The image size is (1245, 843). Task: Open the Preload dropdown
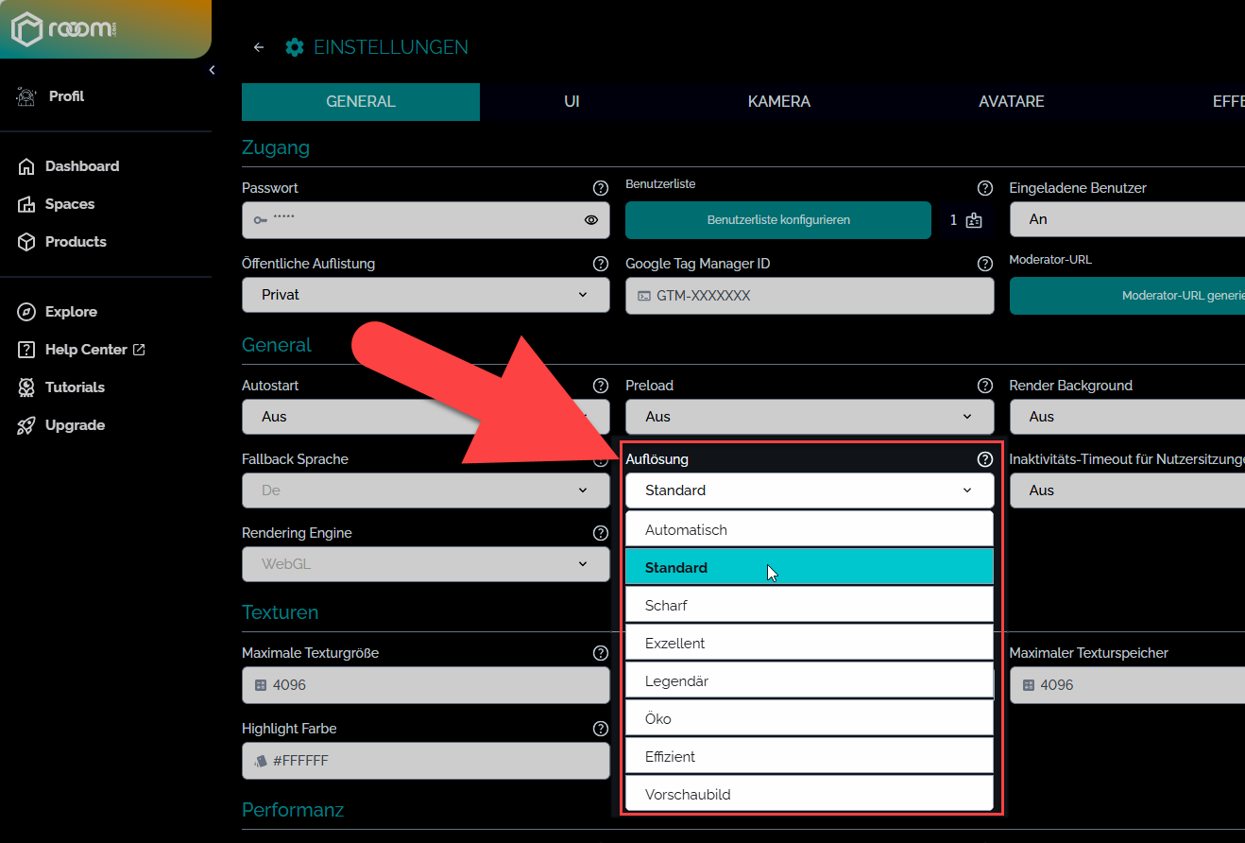809,417
